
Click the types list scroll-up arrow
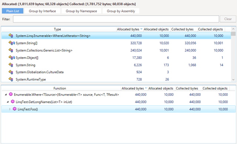tap(233, 29)
